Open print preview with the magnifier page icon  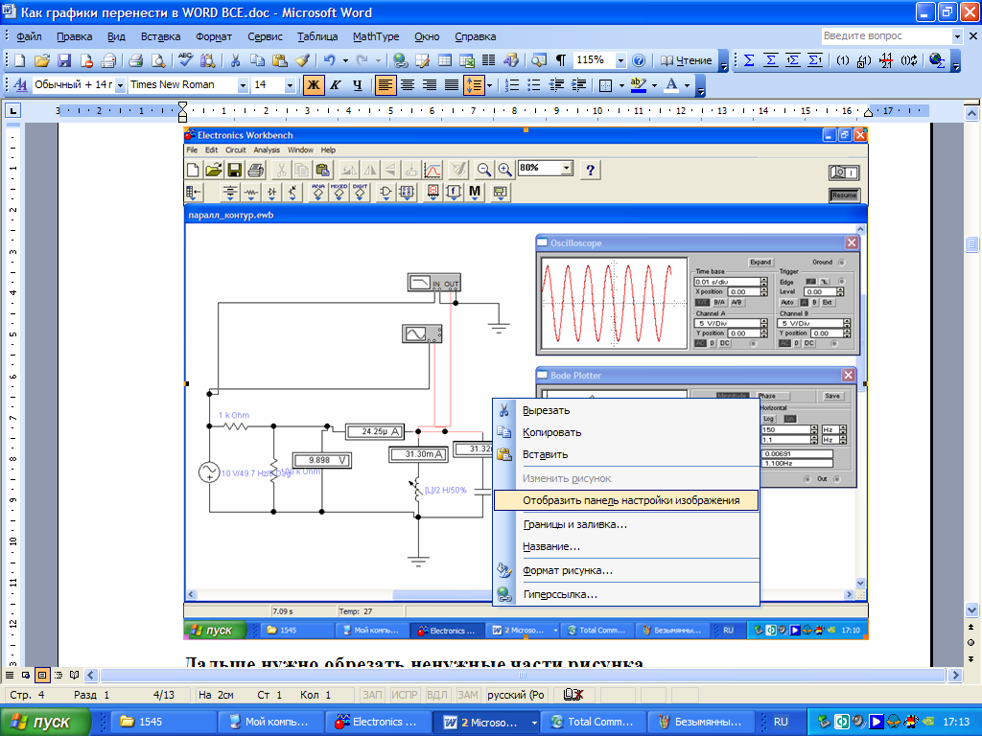[158, 60]
